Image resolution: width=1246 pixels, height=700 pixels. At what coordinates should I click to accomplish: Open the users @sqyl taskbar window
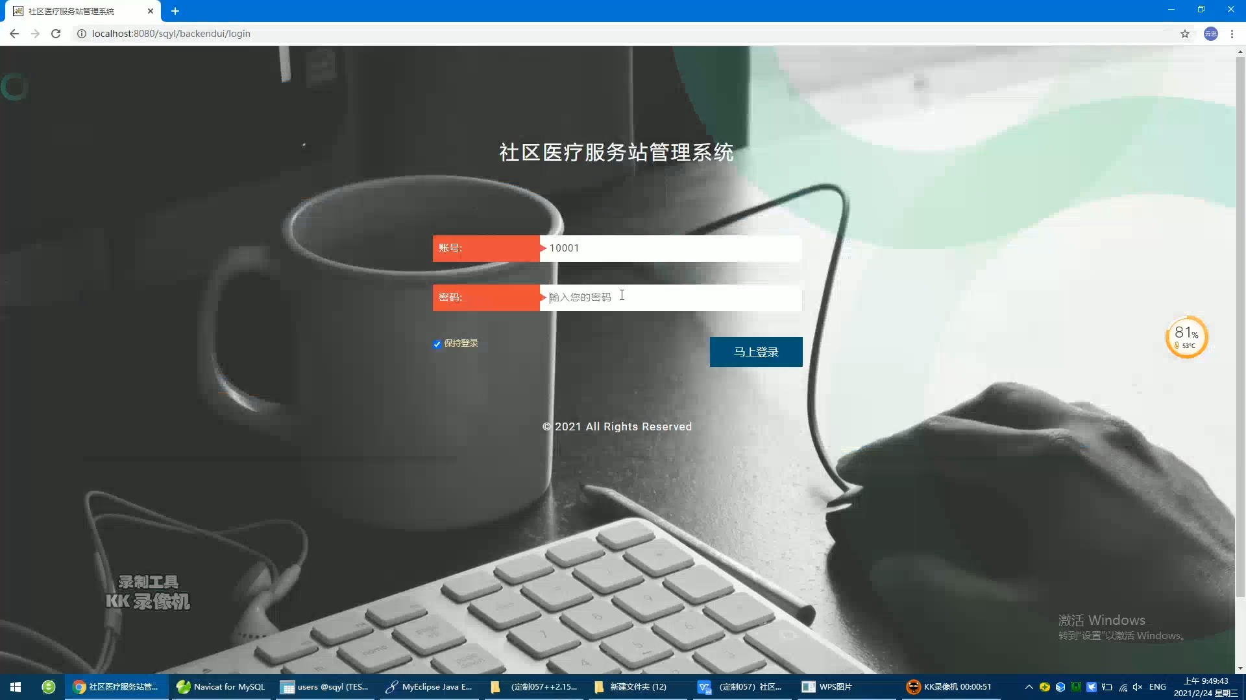(324, 687)
